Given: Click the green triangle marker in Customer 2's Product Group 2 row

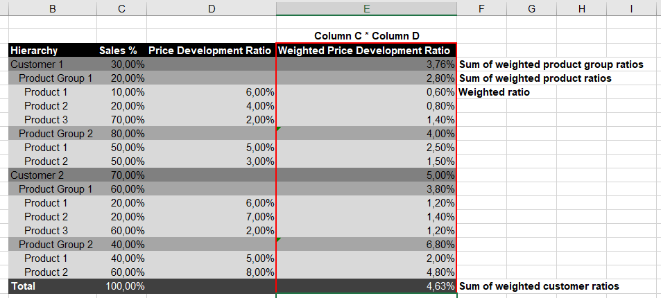Looking at the screenshot, I should tap(278, 239).
